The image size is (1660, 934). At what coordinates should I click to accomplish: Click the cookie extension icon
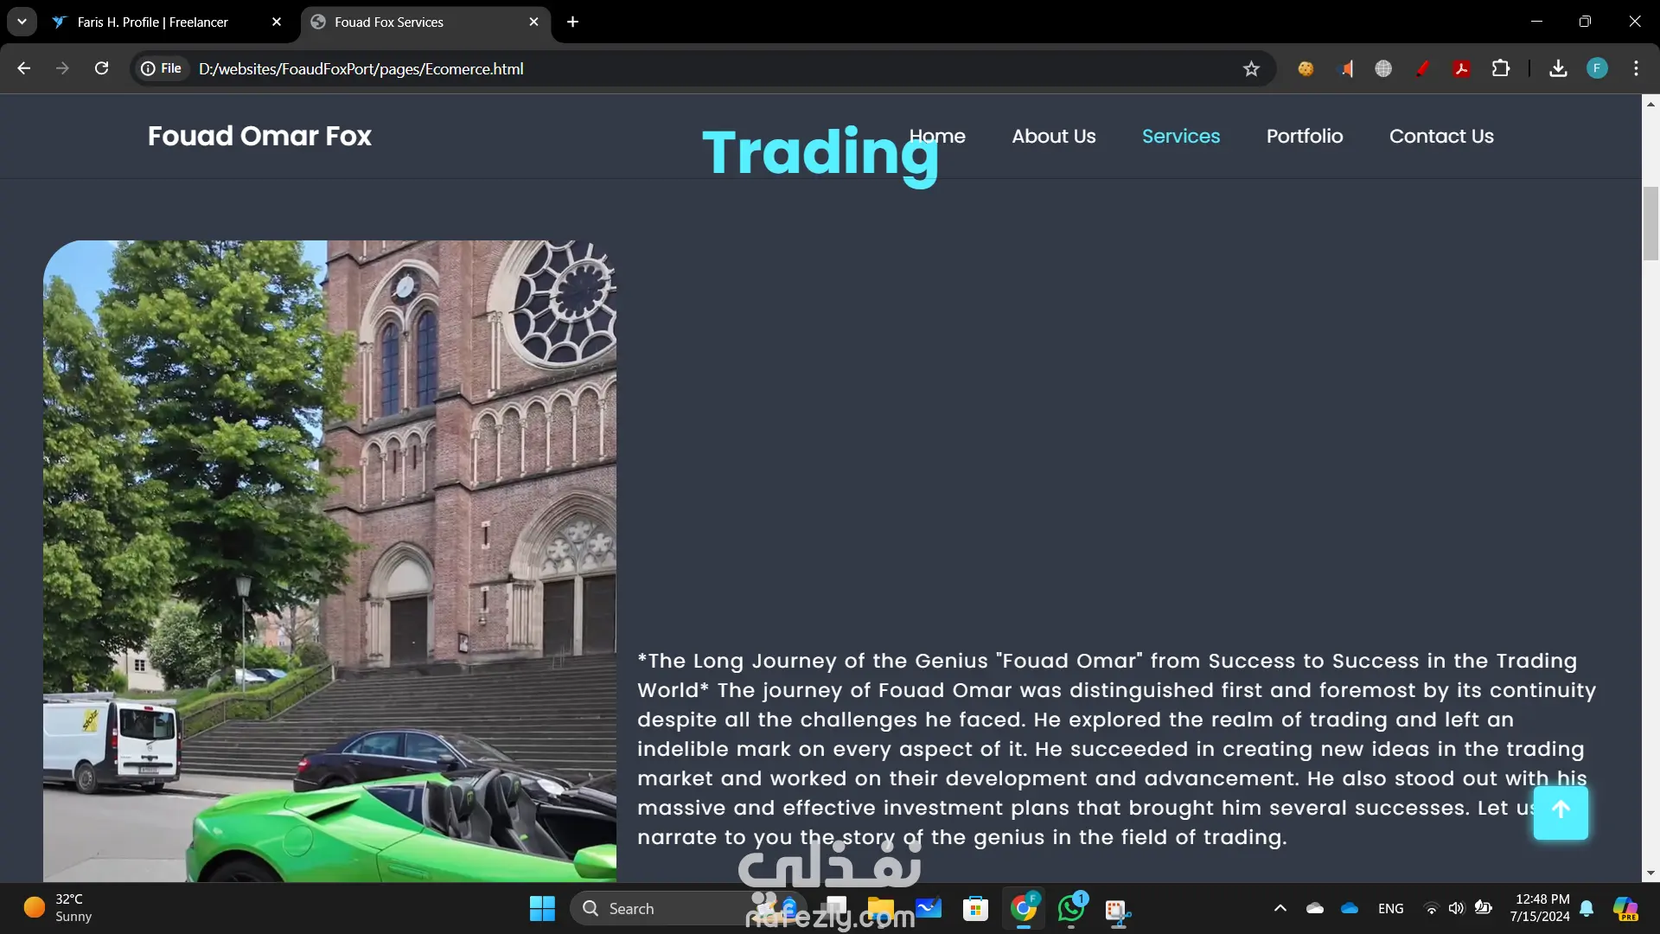coord(1306,68)
